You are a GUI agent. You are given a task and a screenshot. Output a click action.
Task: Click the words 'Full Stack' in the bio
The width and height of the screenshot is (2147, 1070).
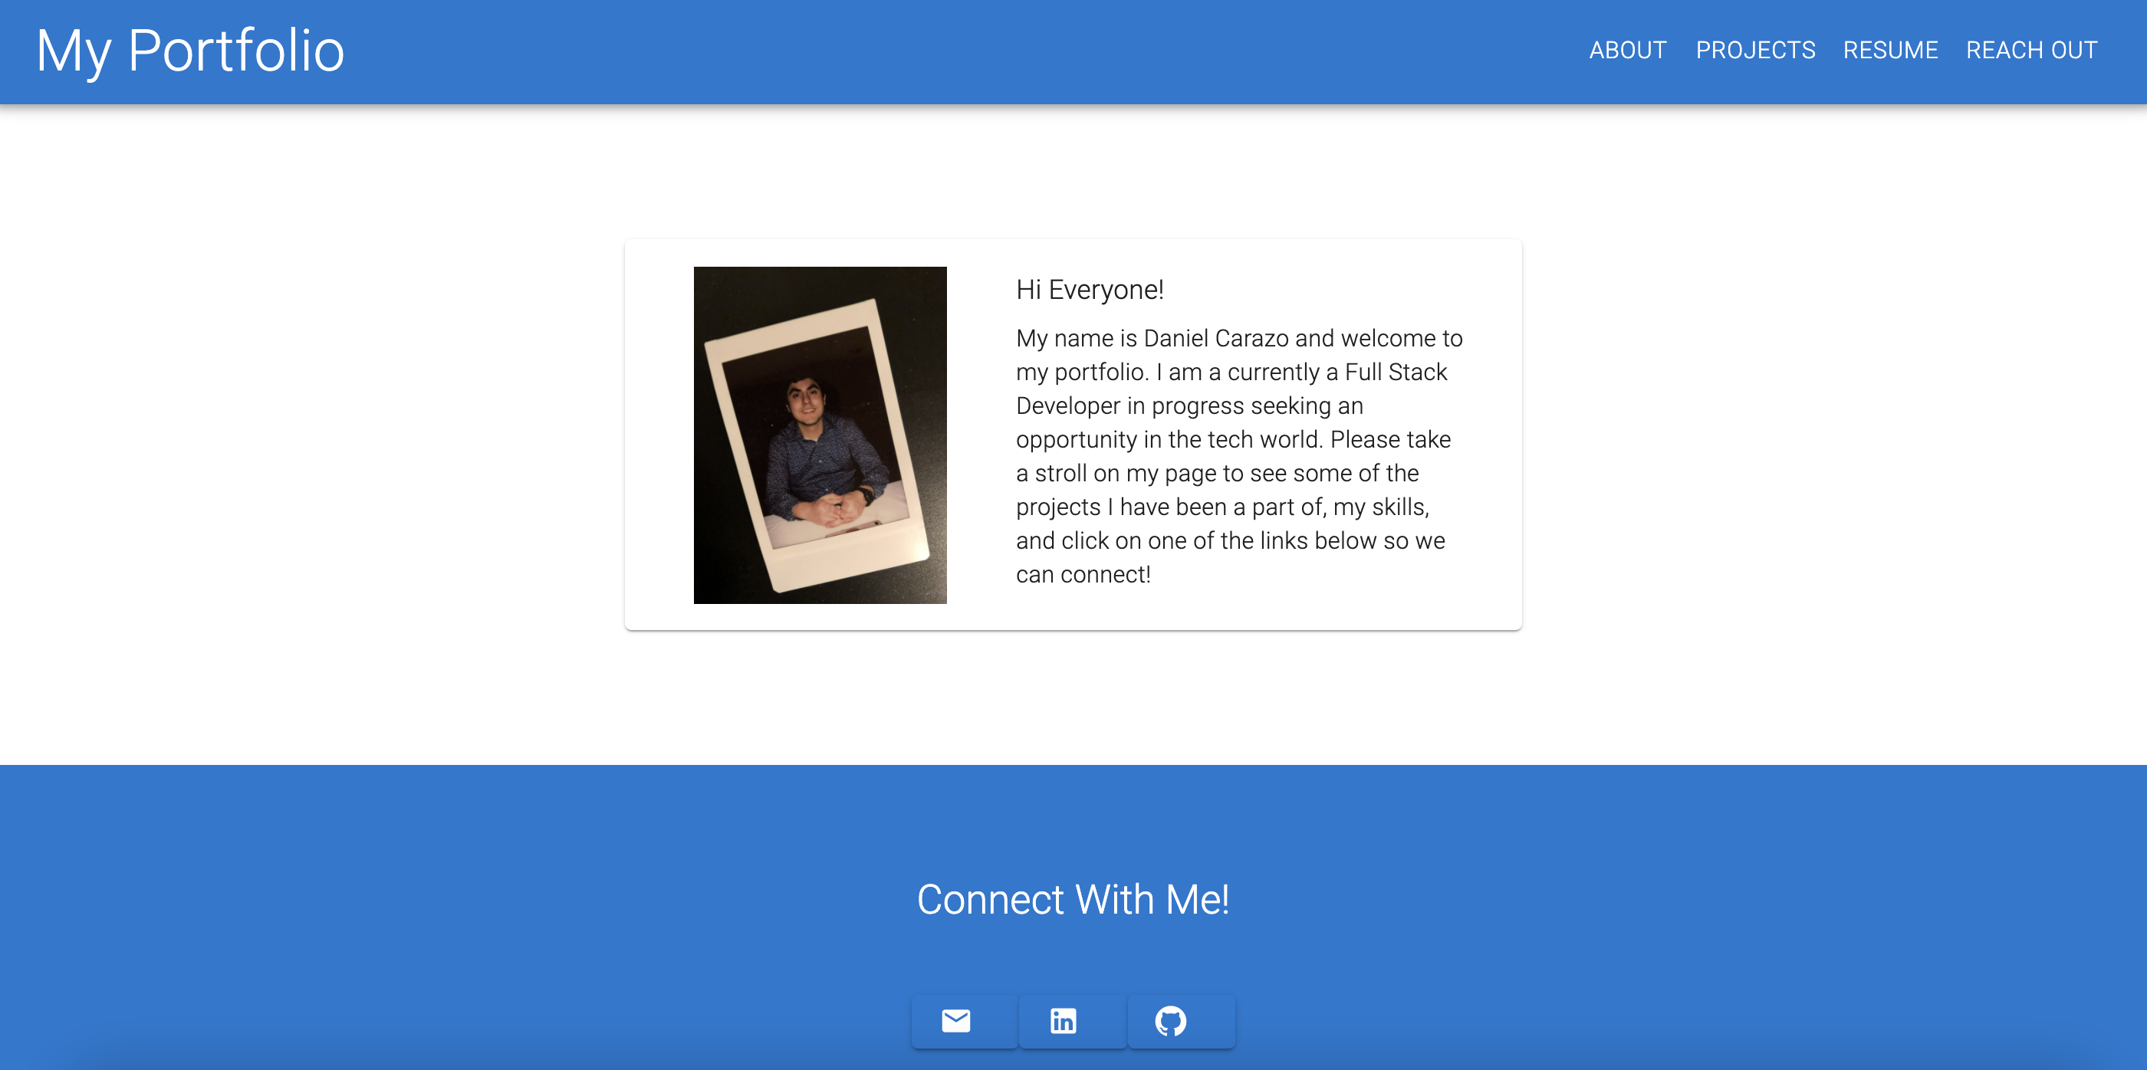tap(1396, 373)
